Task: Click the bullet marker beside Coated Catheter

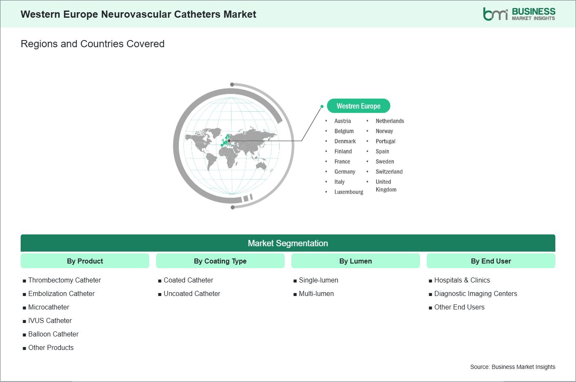Action: click(x=159, y=280)
